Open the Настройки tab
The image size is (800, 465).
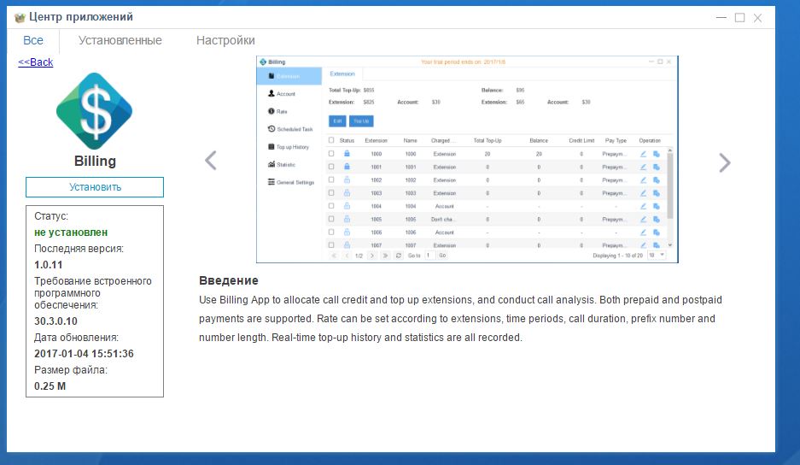point(225,40)
